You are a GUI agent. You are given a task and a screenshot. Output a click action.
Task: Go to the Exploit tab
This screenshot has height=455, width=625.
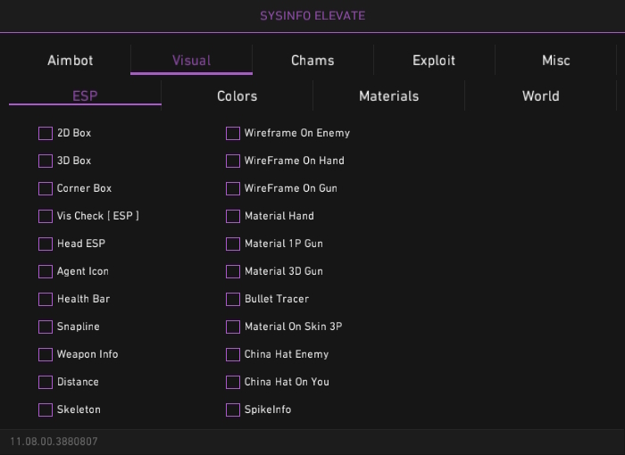click(x=434, y=61)
